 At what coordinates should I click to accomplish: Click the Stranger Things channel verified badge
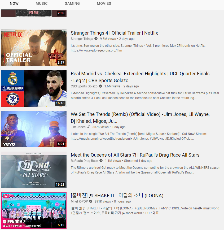tap(96, 39)
